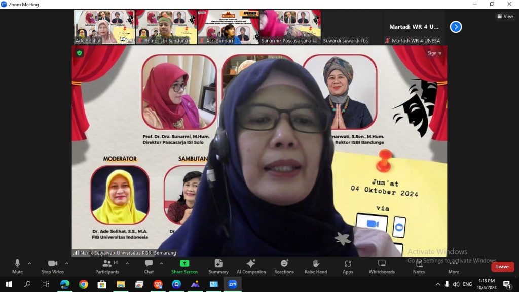Open meeting Summary

[x=218, y=267]
